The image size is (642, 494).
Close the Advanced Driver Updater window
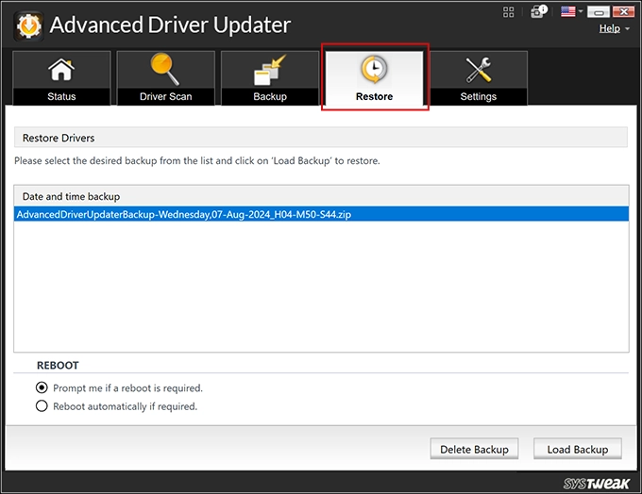(x=623, y=12)
